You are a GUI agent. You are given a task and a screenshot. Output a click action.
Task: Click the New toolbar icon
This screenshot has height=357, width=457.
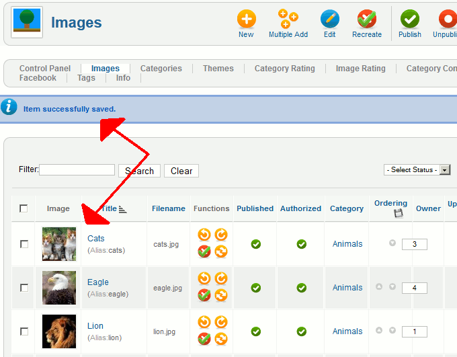click(246, 19)
